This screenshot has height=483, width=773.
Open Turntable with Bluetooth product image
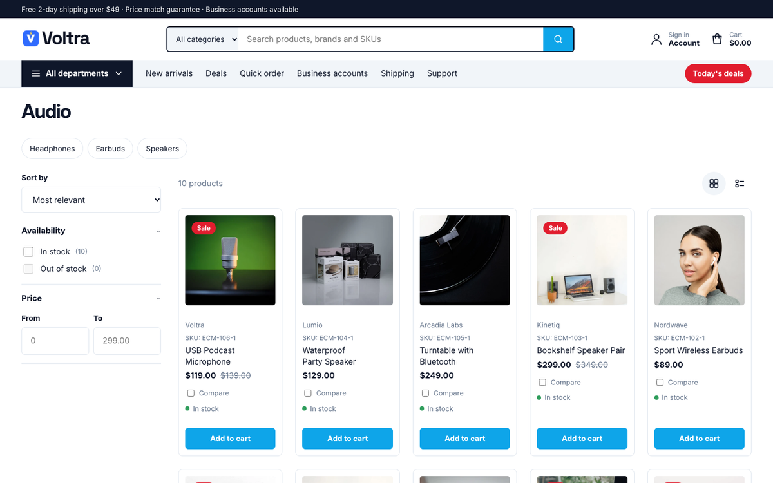click(x=465, y=260)
